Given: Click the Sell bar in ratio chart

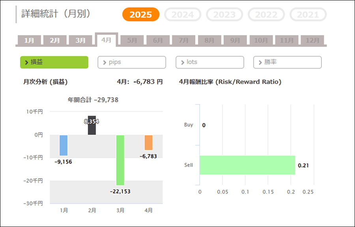Looking at the screenshot, I should click(x=247, y=165).
